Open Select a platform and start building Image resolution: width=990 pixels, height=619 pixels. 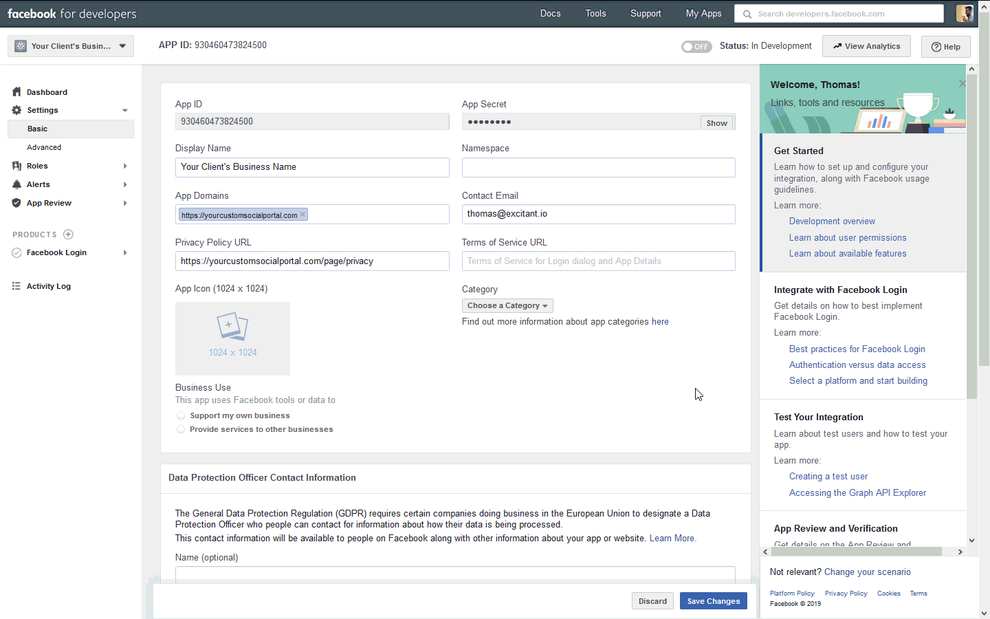858,381
